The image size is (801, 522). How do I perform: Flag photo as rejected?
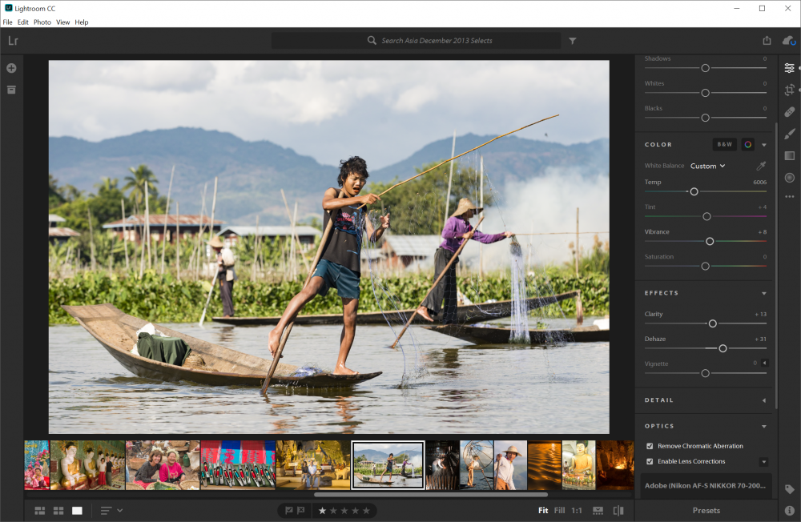point(301,510)
